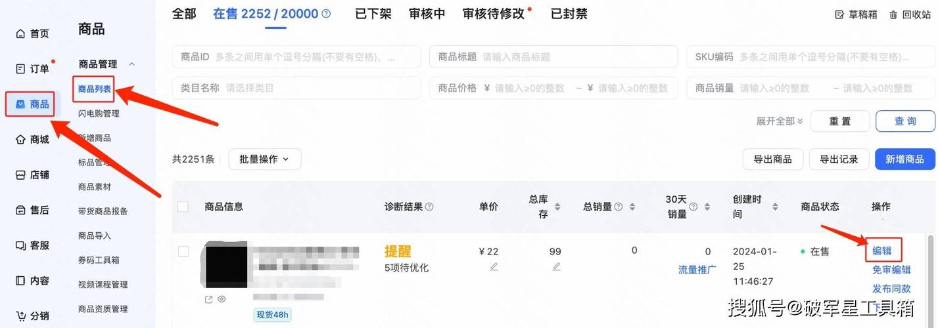Open the Customer Service sidebar icon
938x328 pixels.
21,245
